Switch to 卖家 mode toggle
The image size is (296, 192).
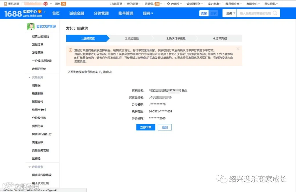click(x=204, y=13)
